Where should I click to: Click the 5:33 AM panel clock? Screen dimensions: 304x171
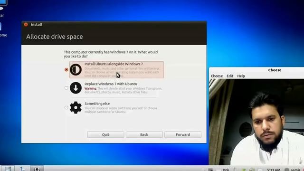[274, 170]
